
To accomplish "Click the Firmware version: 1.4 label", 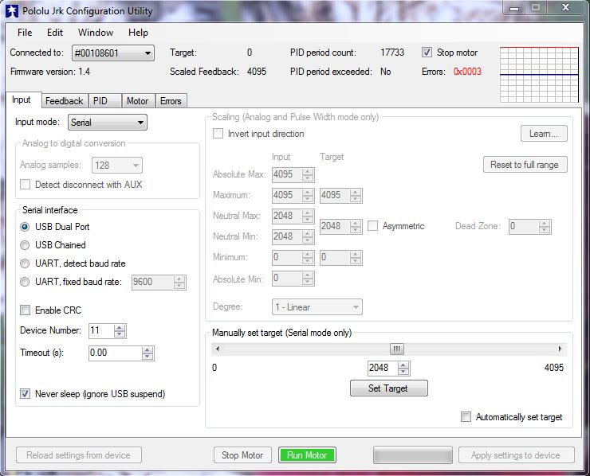I will point(50,72).
